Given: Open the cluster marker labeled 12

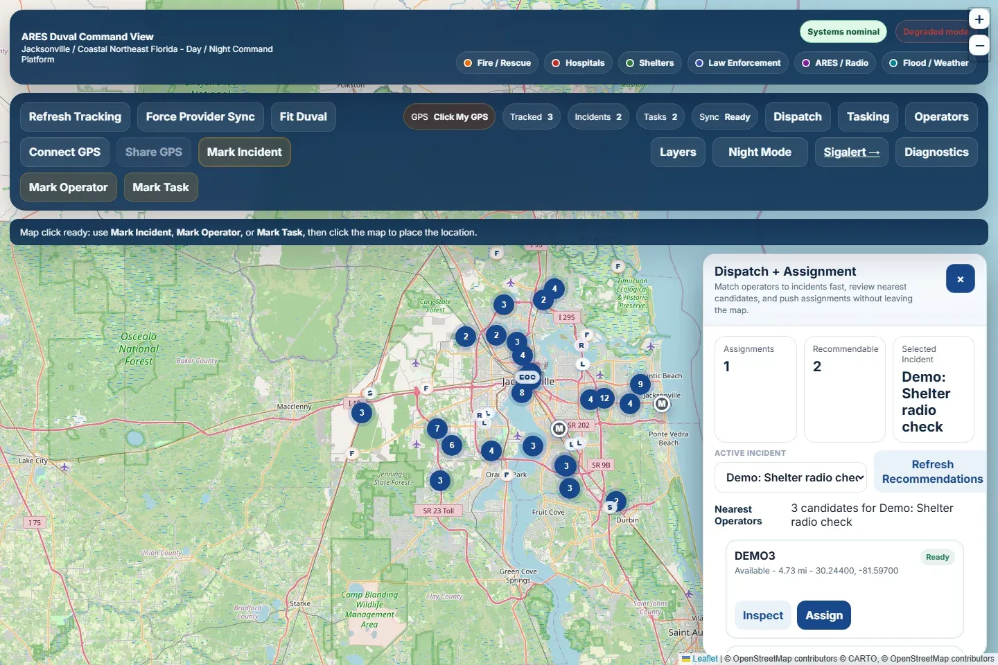Looking at the screenshot, I should pyautogui.click(x=604, y=398).
